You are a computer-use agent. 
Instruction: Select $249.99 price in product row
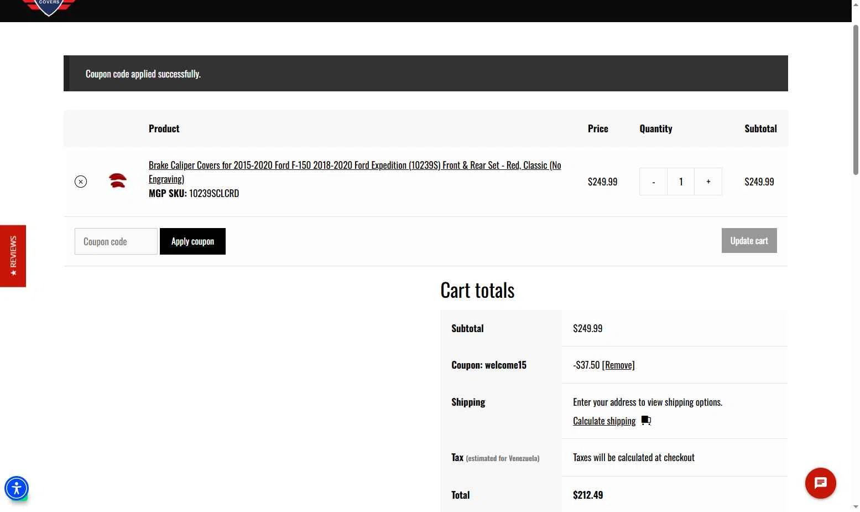click(x=602, y=182)
